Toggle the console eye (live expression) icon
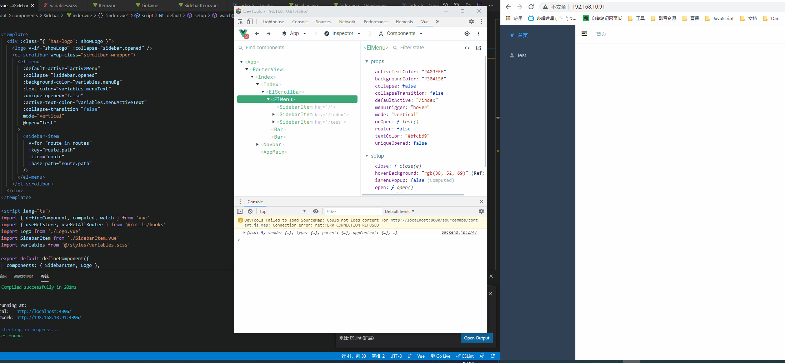The width and height of the screenshot is (785, 363). click(x=315, y=211)
